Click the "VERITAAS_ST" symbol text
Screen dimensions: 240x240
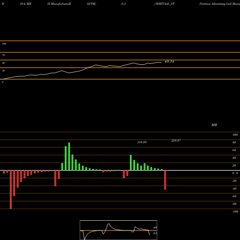(165, 4)
